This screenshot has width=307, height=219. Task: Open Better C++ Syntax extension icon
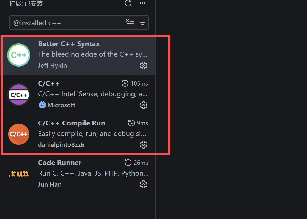(19, 55)
